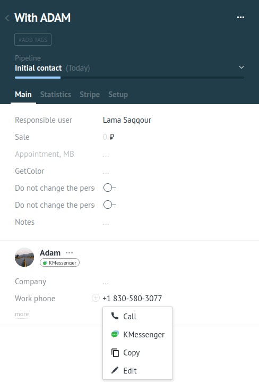The height and width of the screenshot is (382, 259).
Task: Expand the Pipeline stage dropdown chevron
Action: click(241, 67)
